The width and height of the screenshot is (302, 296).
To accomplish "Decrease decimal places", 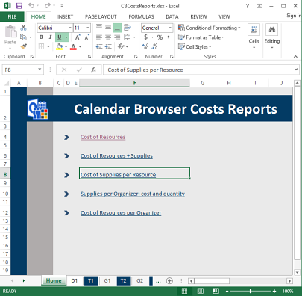I will pyautogui.click(x=154, y=46).
